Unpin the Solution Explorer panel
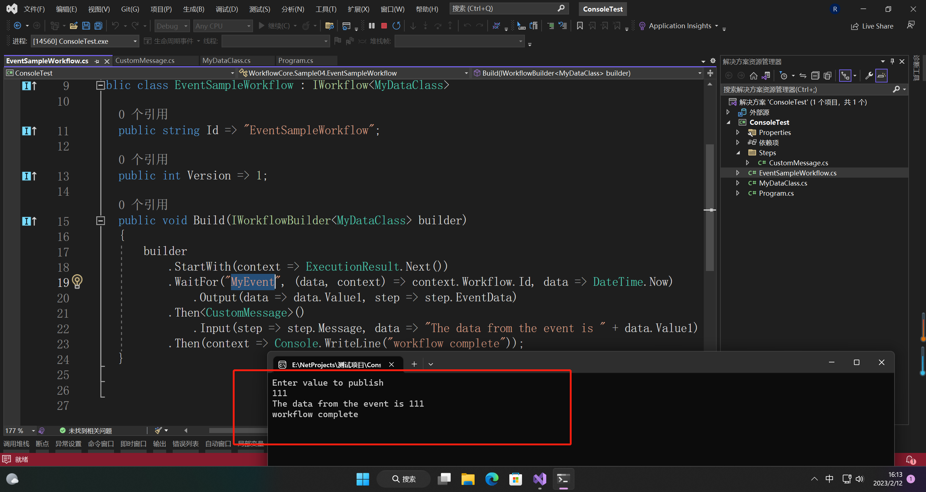 892,61
